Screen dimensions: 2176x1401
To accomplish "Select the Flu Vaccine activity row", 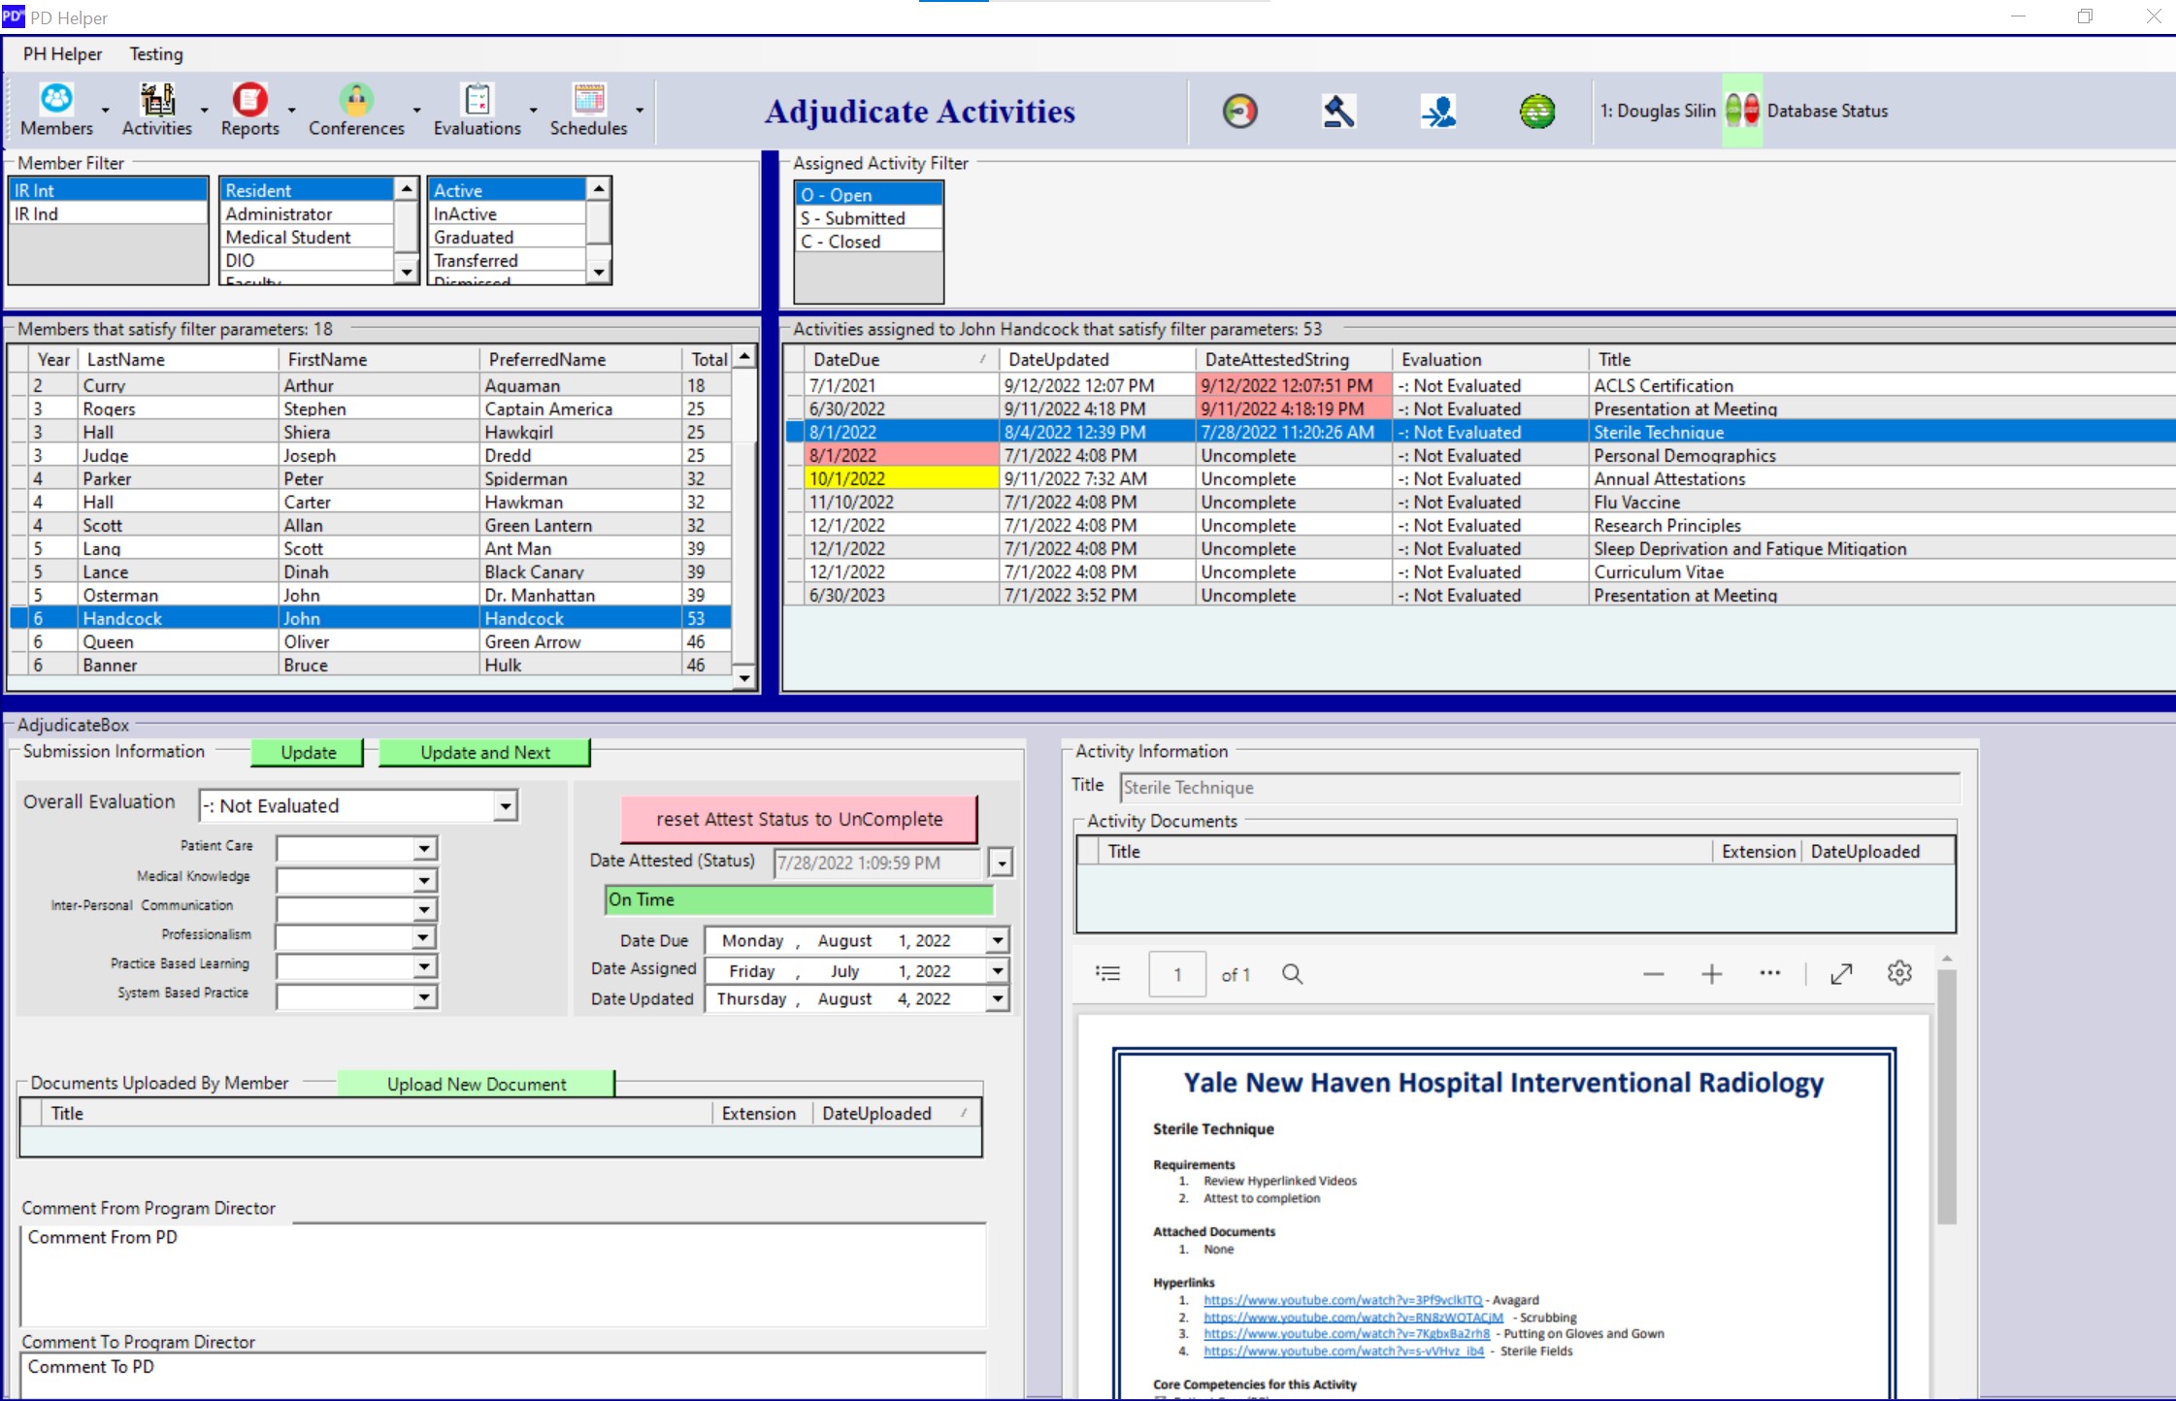I will 1480,502.
